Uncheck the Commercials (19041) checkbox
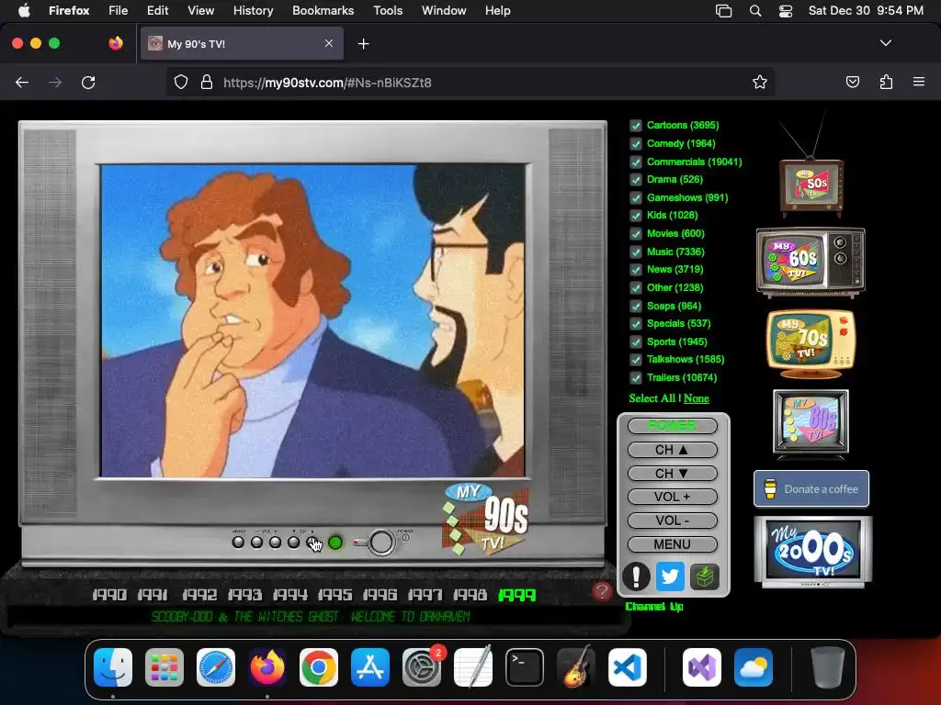This screenshot has height=705, width=941. click(x=636, y=162)
